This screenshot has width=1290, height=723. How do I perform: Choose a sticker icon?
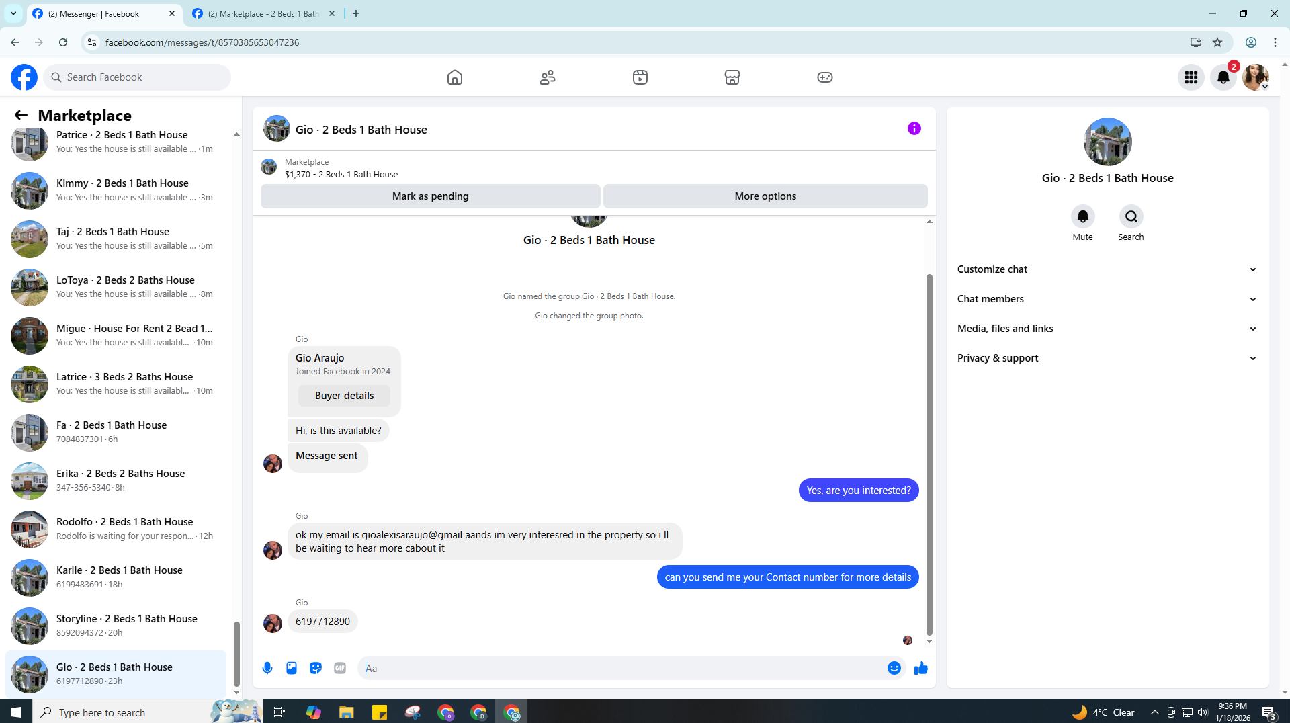316,668
